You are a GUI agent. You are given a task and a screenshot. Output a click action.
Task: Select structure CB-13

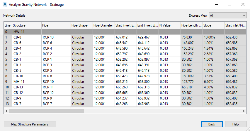pos(27,87)
